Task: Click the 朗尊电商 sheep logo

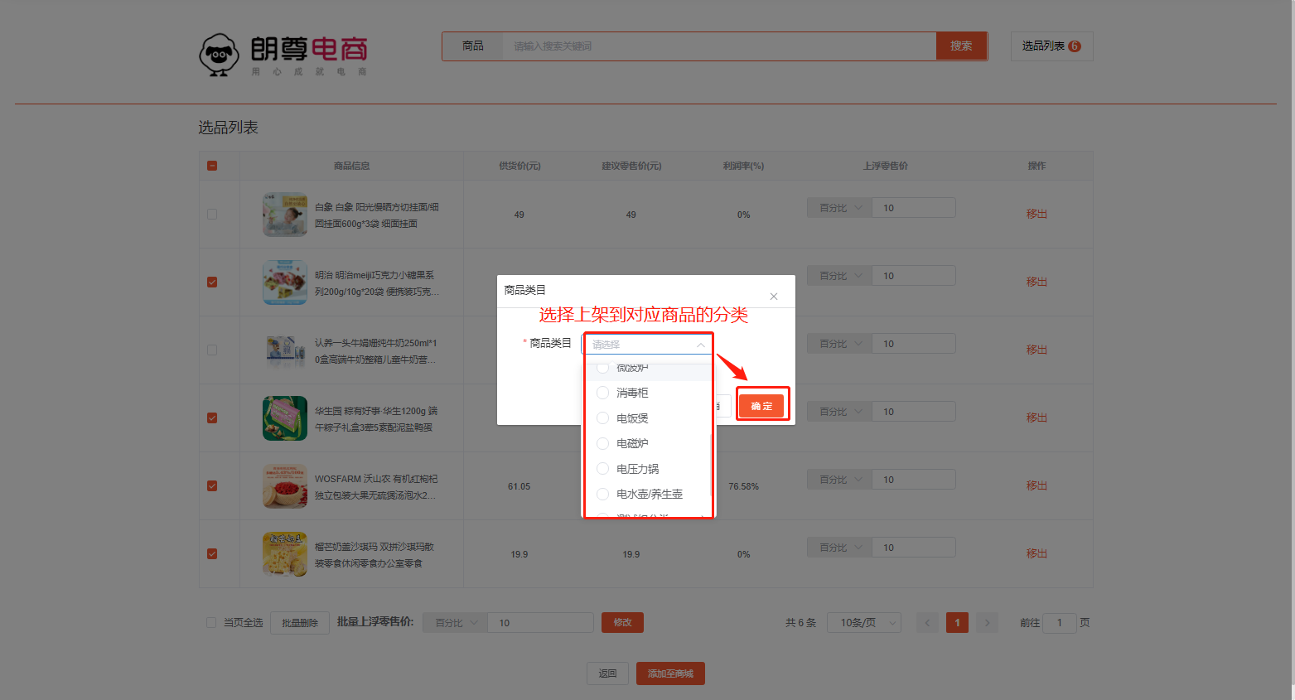Action: click(219, 55)
